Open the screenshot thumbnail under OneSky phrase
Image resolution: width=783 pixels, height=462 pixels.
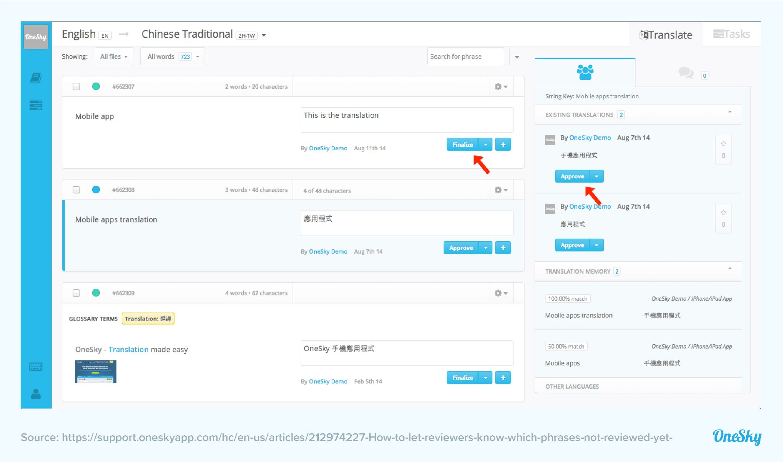(96, 371)
